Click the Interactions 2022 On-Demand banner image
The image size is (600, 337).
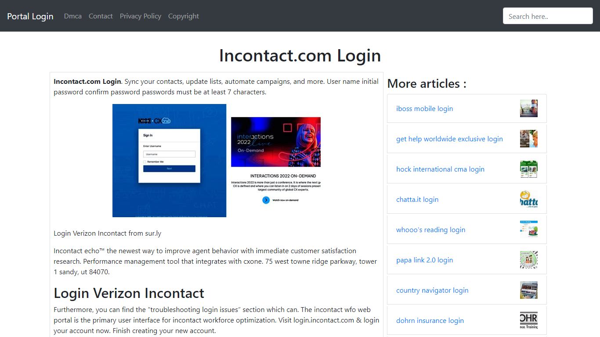tap(276, 142)
